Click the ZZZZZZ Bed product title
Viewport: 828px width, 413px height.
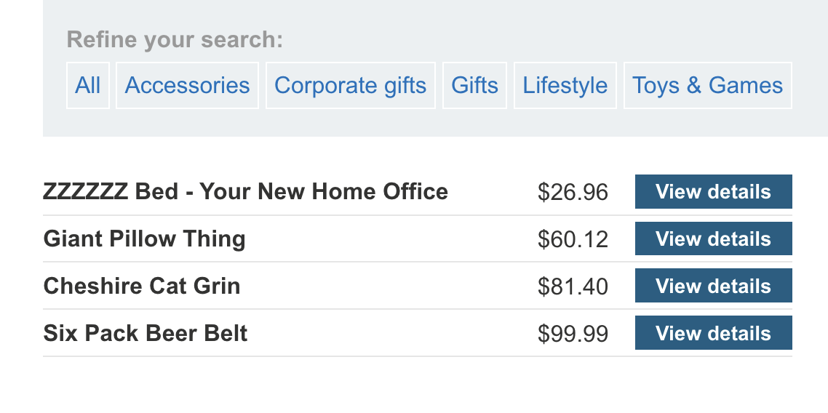(x=245, y=192)
